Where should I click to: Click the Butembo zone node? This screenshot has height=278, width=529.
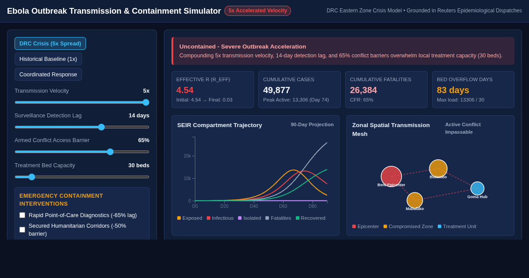click(x=438, y=169)
